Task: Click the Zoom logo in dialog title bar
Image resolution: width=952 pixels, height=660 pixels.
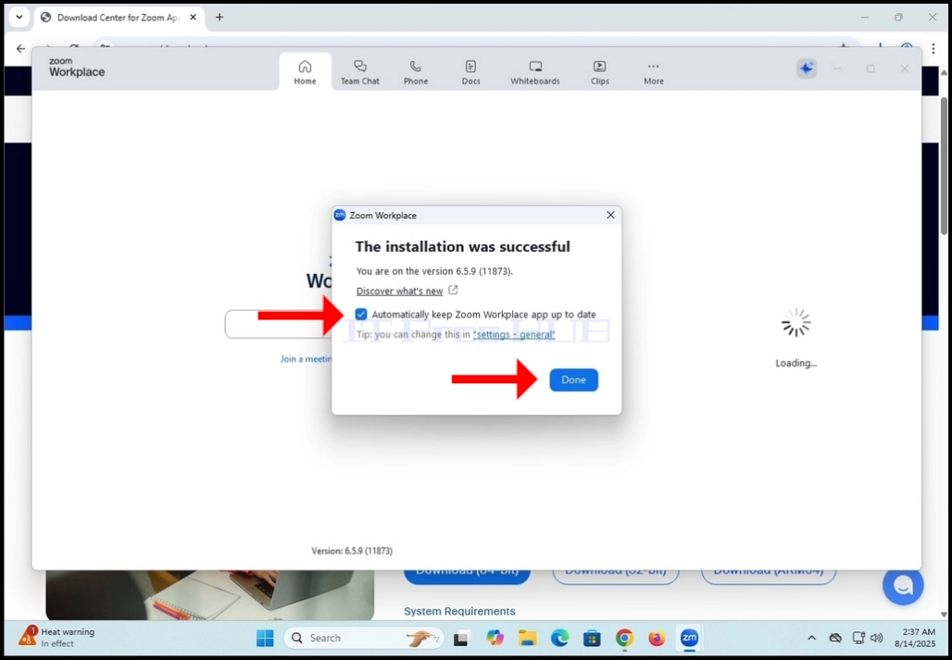Action: pos(340,216)
